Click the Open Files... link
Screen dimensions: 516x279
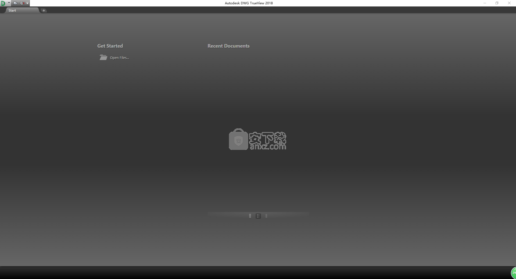(119, 58)
